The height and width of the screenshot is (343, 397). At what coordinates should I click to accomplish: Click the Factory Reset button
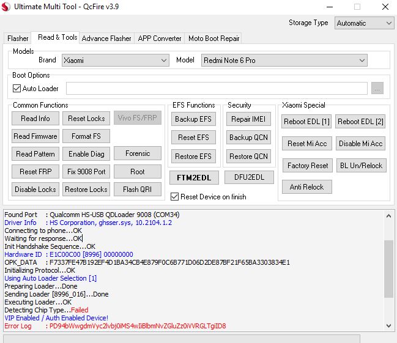click(x=307, y=166)
